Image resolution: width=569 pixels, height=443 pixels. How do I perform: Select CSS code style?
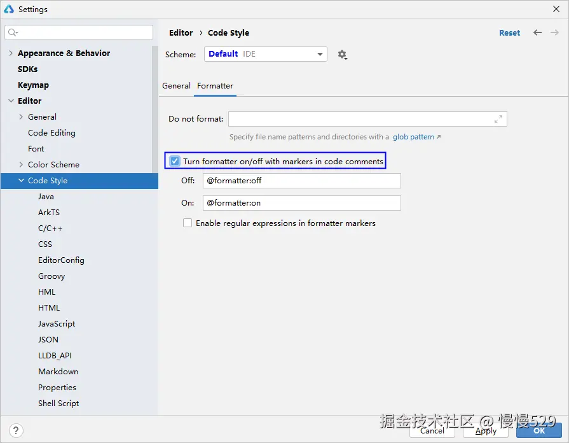45,244
